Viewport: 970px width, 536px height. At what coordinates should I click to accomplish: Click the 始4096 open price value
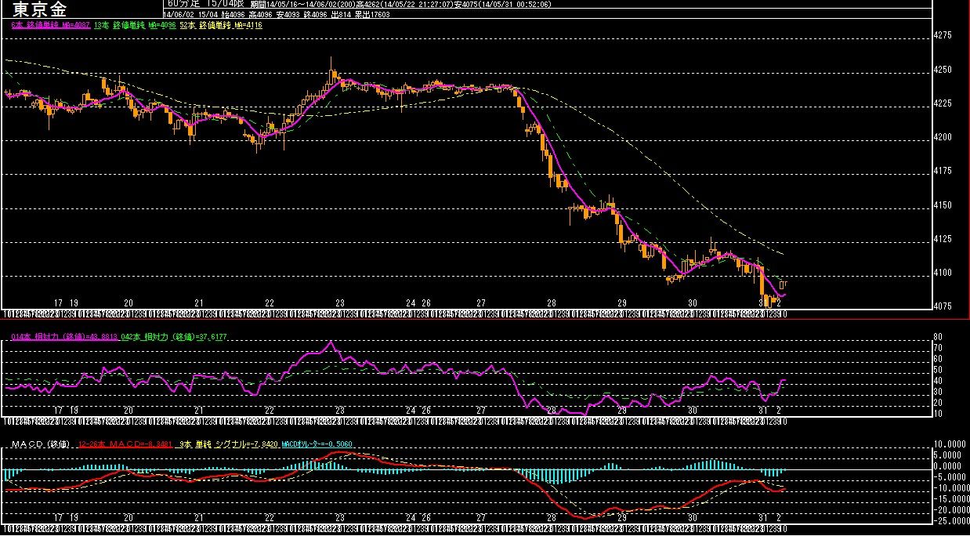tap(233, 15)
